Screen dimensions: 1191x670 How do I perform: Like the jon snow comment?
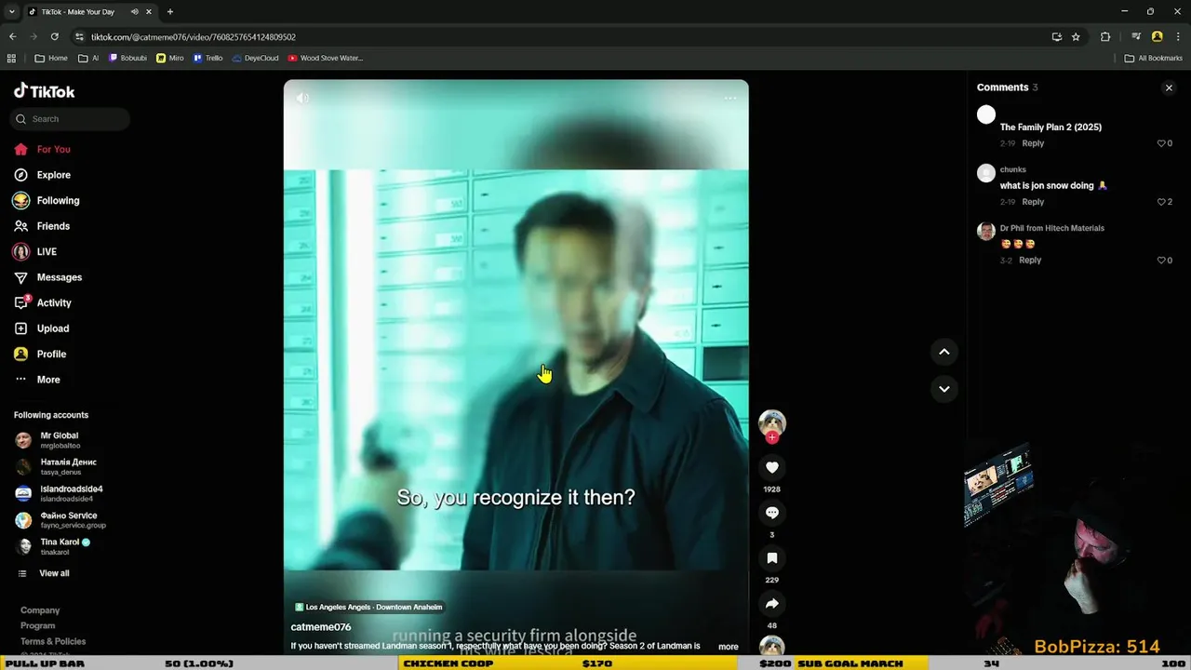pos(1161,202)
